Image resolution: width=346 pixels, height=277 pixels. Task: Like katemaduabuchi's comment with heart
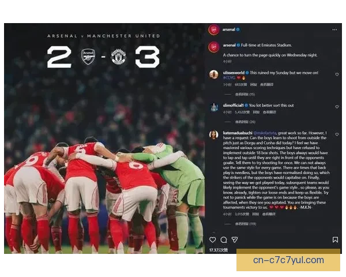(337, 134)
